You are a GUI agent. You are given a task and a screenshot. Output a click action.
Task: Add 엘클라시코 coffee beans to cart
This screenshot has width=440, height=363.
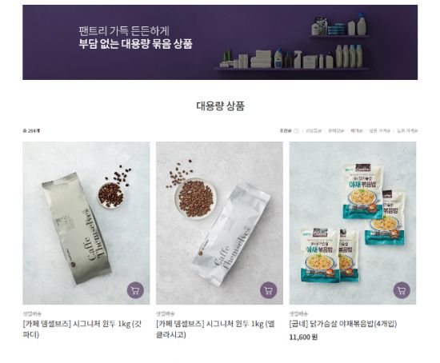pyautogui.click(x=269, y=290)
